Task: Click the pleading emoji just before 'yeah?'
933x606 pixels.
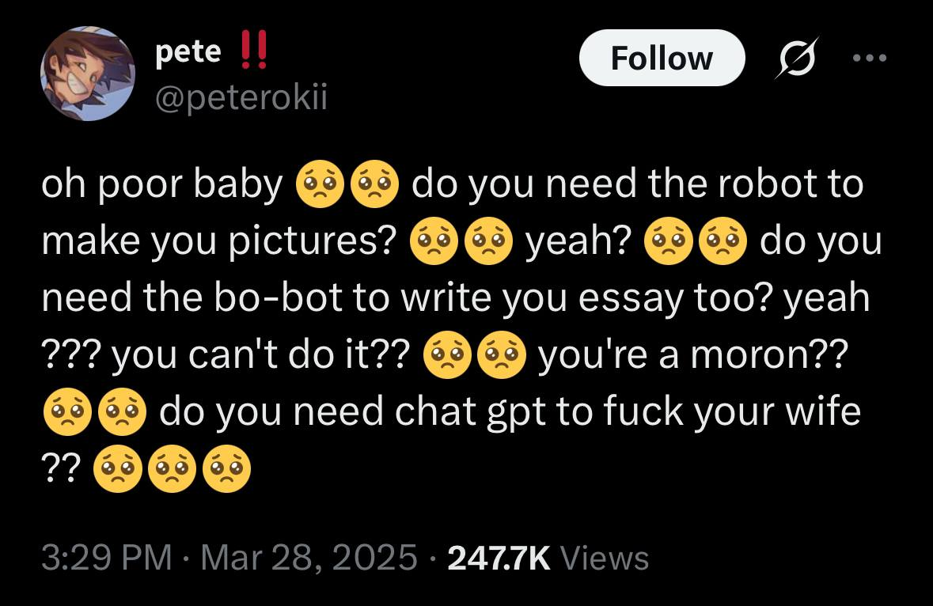Action: tap(488, 241)
